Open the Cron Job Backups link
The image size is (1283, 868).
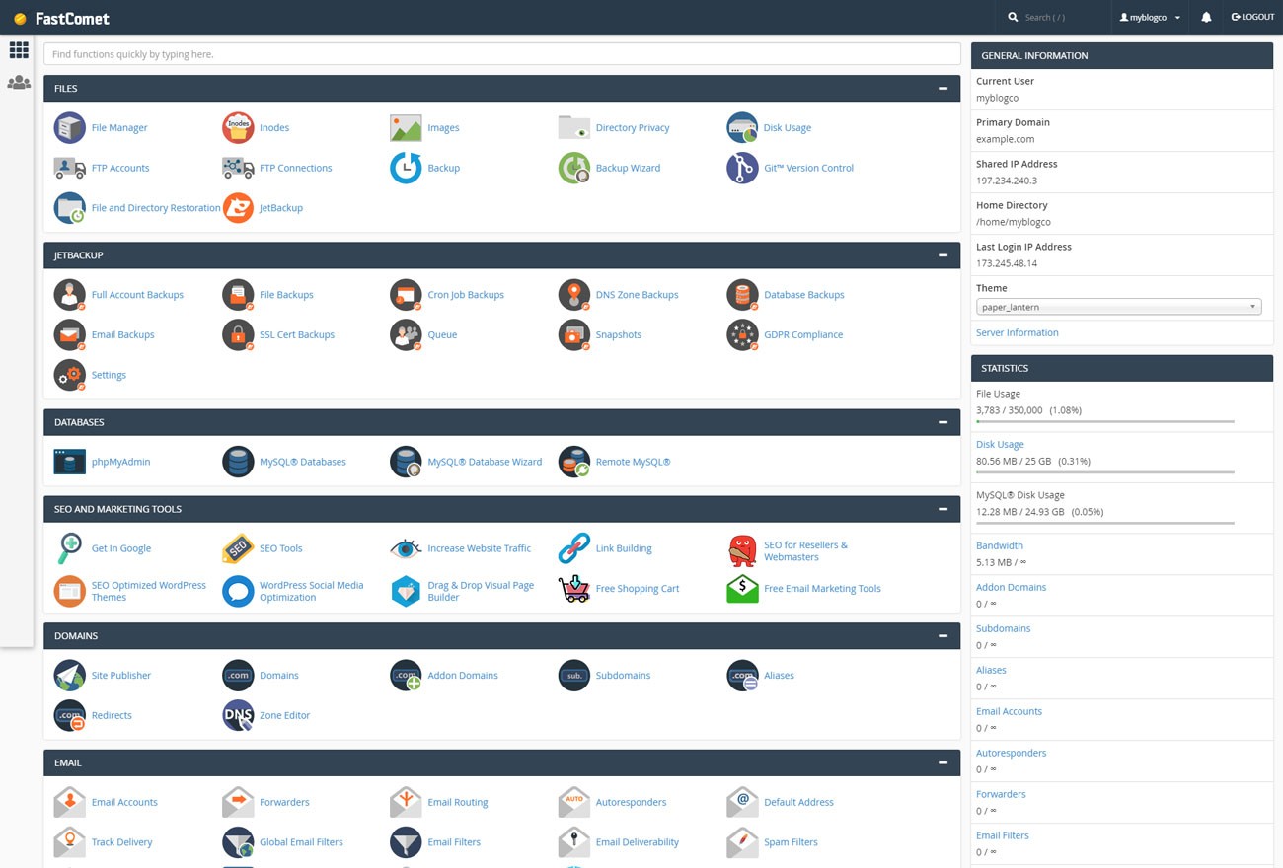466,295
